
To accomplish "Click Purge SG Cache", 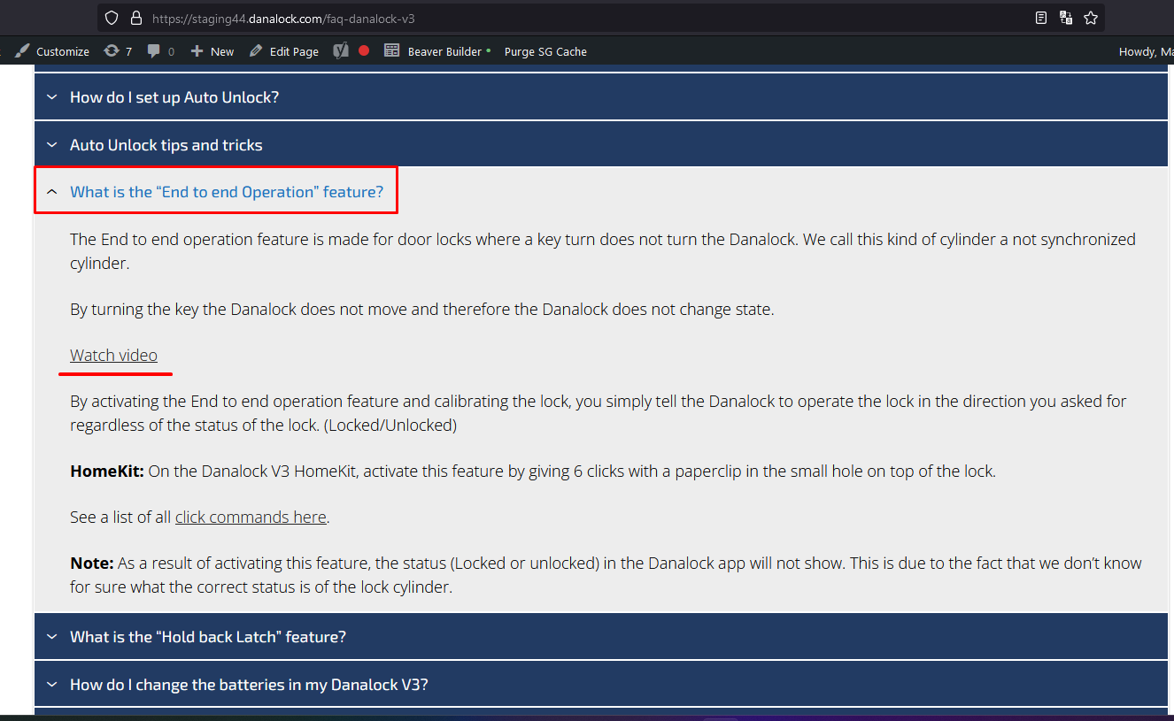I will (545, 51).
